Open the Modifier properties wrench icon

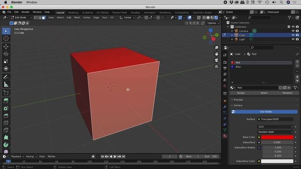(x=225, y=107)
